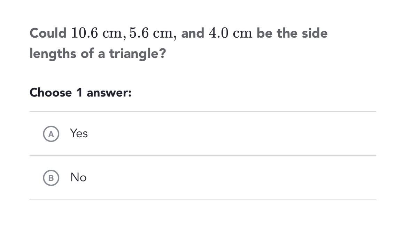Click the "Choose 1 answer:" heading

[x=80, y=93]
